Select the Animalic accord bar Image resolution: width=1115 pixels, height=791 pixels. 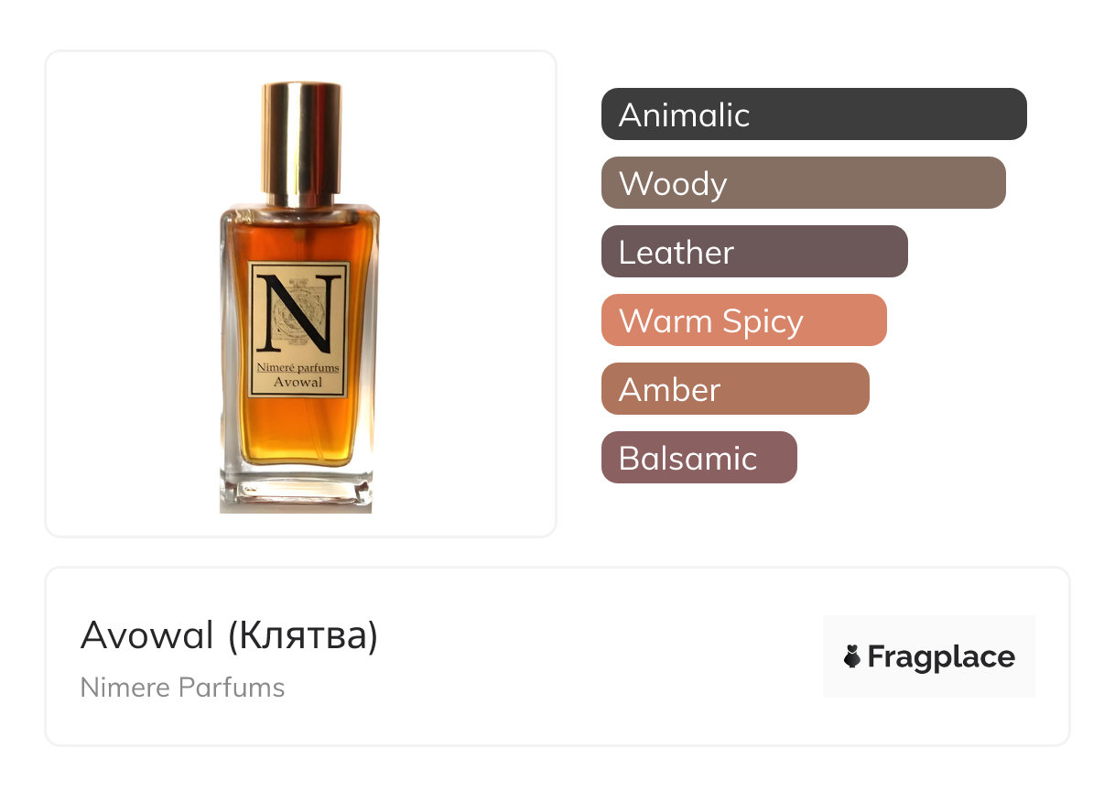pos(814,114)
